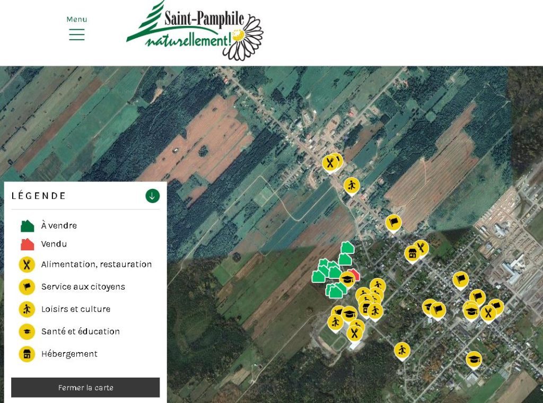Click Loisirs et culture legend icon
Screen dimensions: 543x403
[x=27, y=309]
